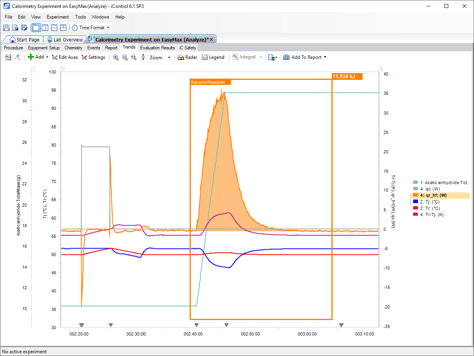Image resolution: width=474 pixels, height=356 pixels.
Task: Switch to the Start Page tab
Action: [x=24, y=40]
